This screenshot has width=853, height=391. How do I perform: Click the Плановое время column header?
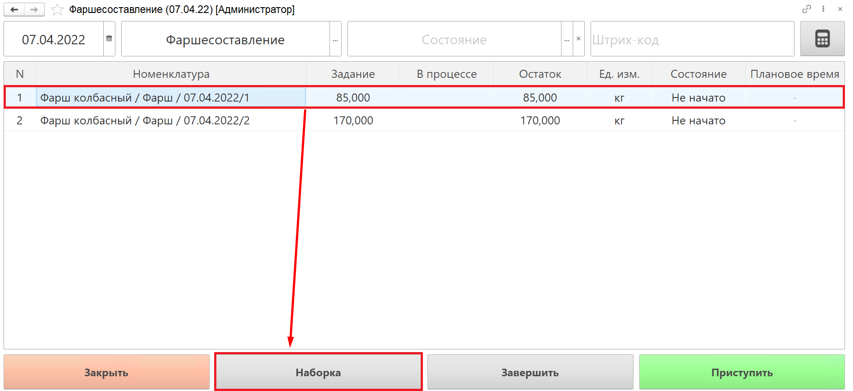click(x=795, y=74)
